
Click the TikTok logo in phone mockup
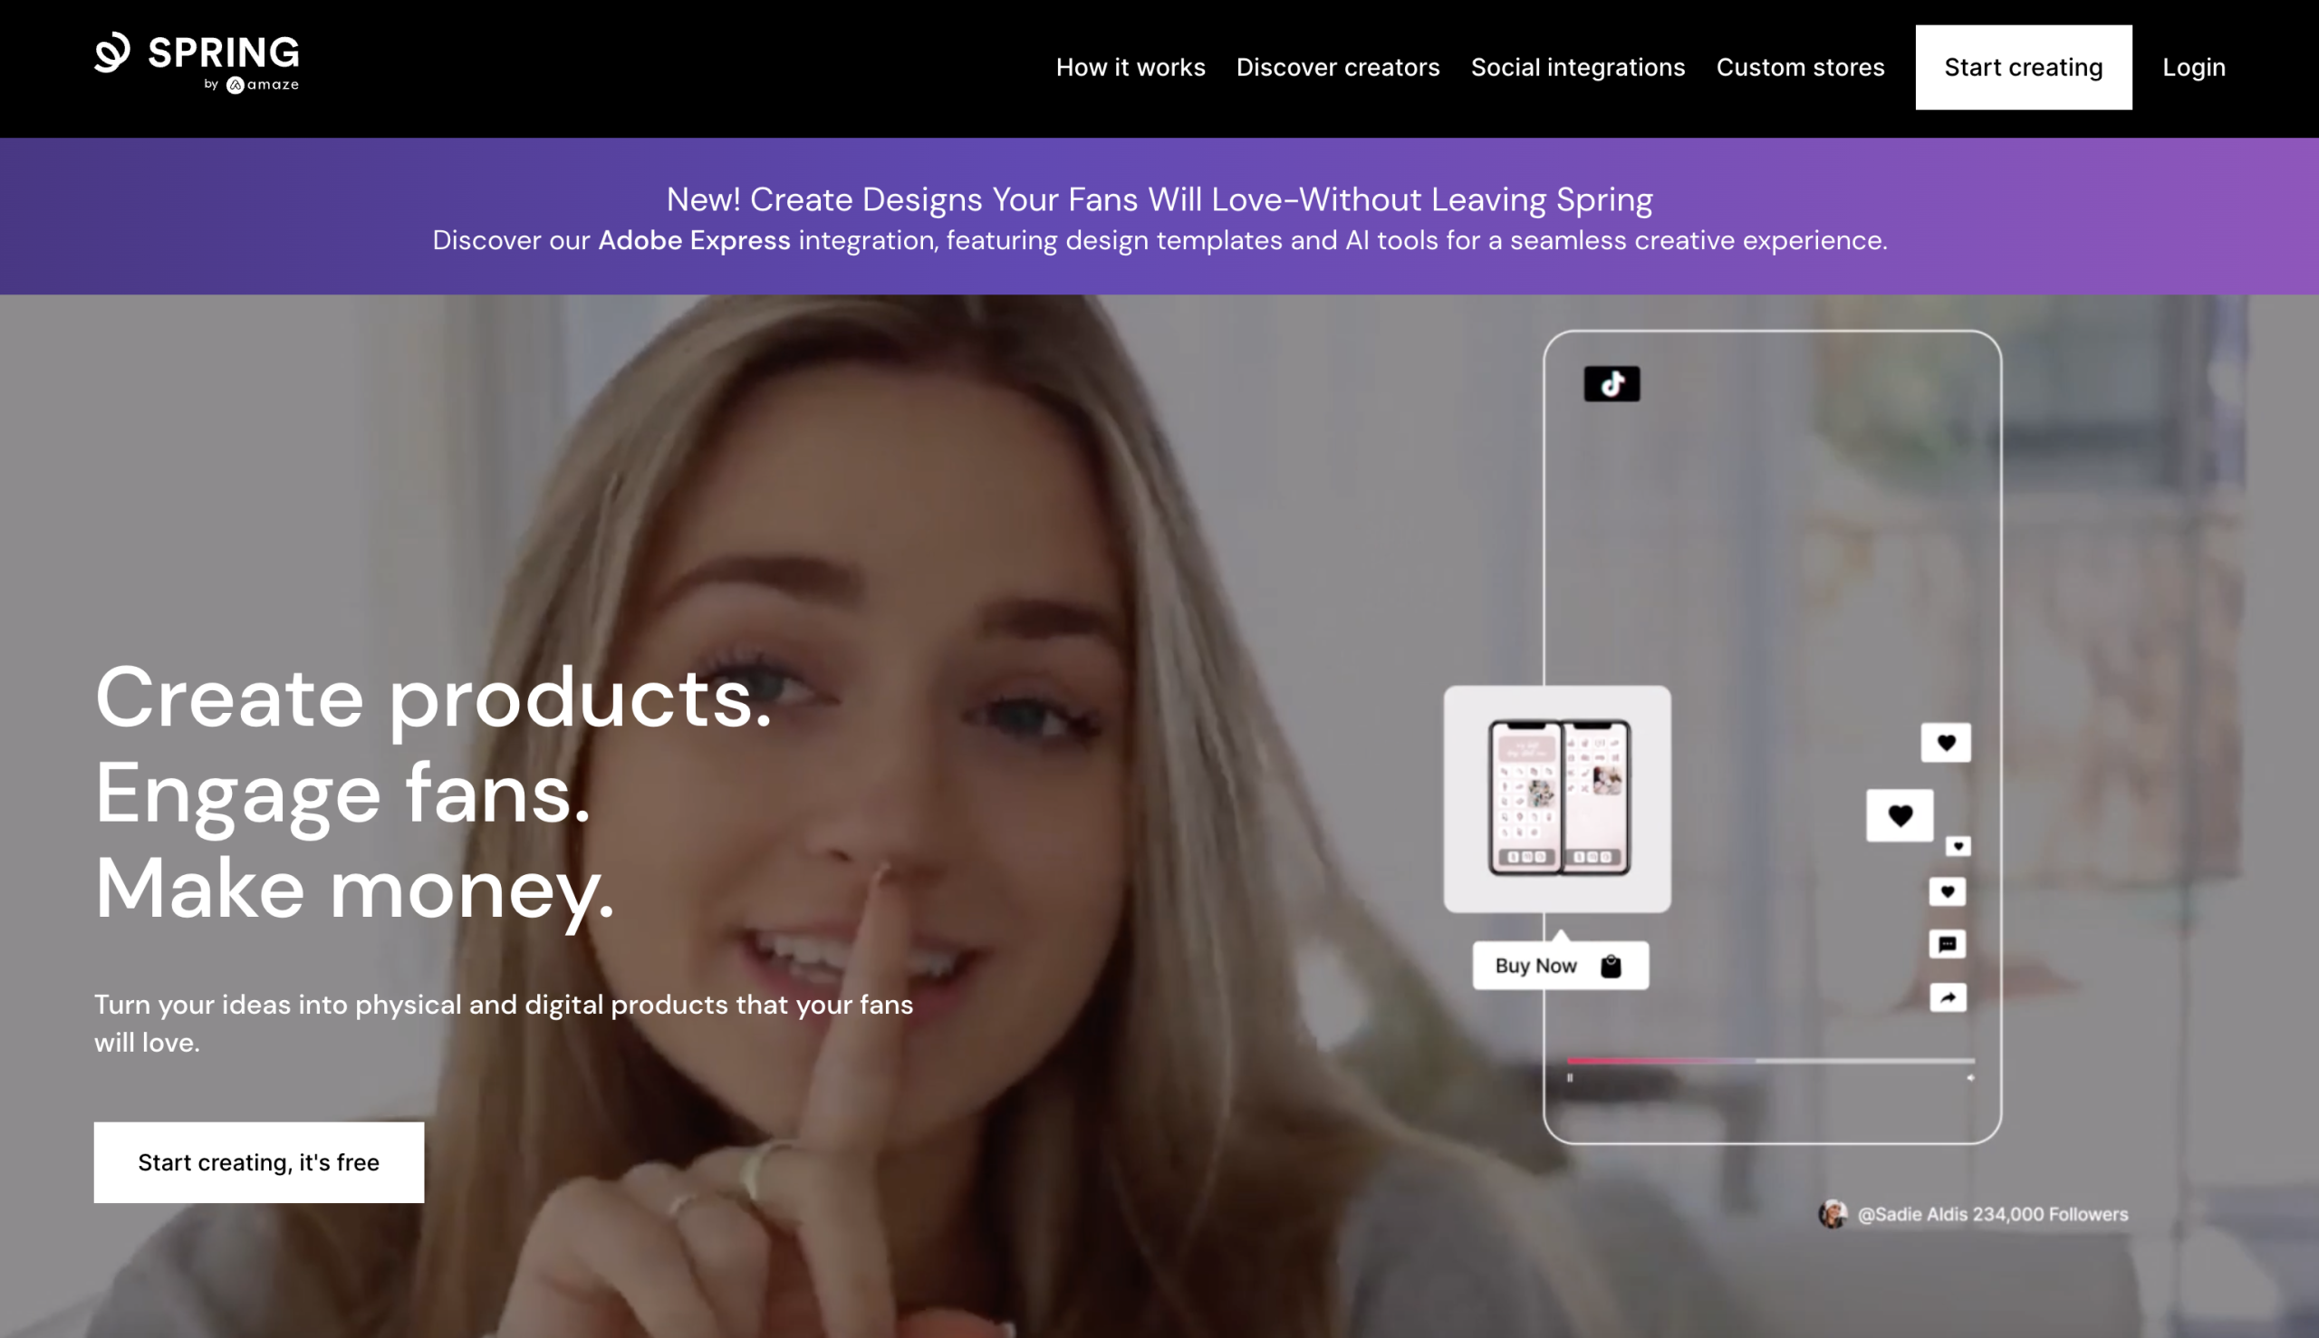click(1612, 383)
